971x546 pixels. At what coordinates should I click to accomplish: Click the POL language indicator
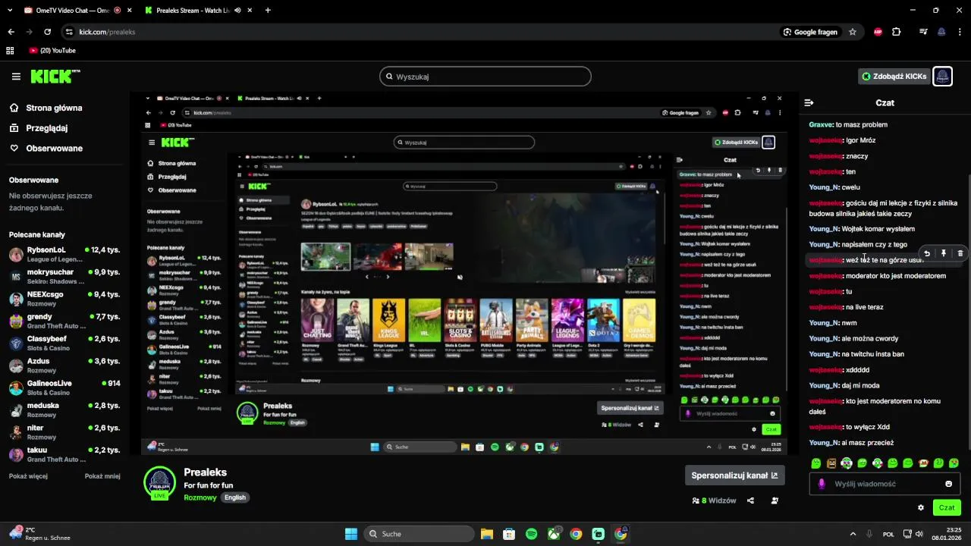coord(888,534)
